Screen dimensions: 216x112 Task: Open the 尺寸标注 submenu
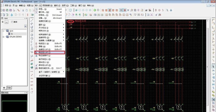[50, 28]
